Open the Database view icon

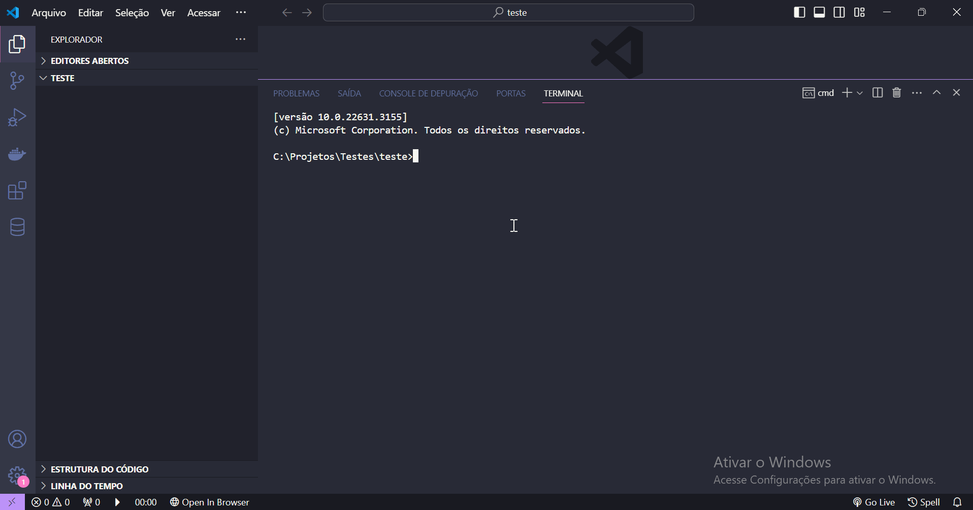point(17,227)
